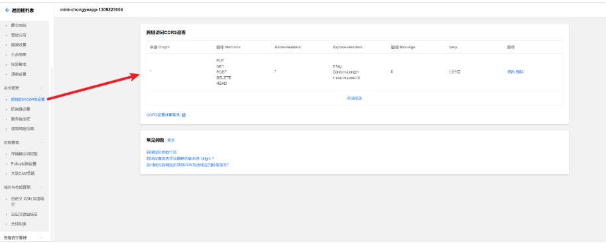Viewport: 606px width, 243px height.
Task: Open the 清单设置 sidebar item
Action: coord(19,74)
